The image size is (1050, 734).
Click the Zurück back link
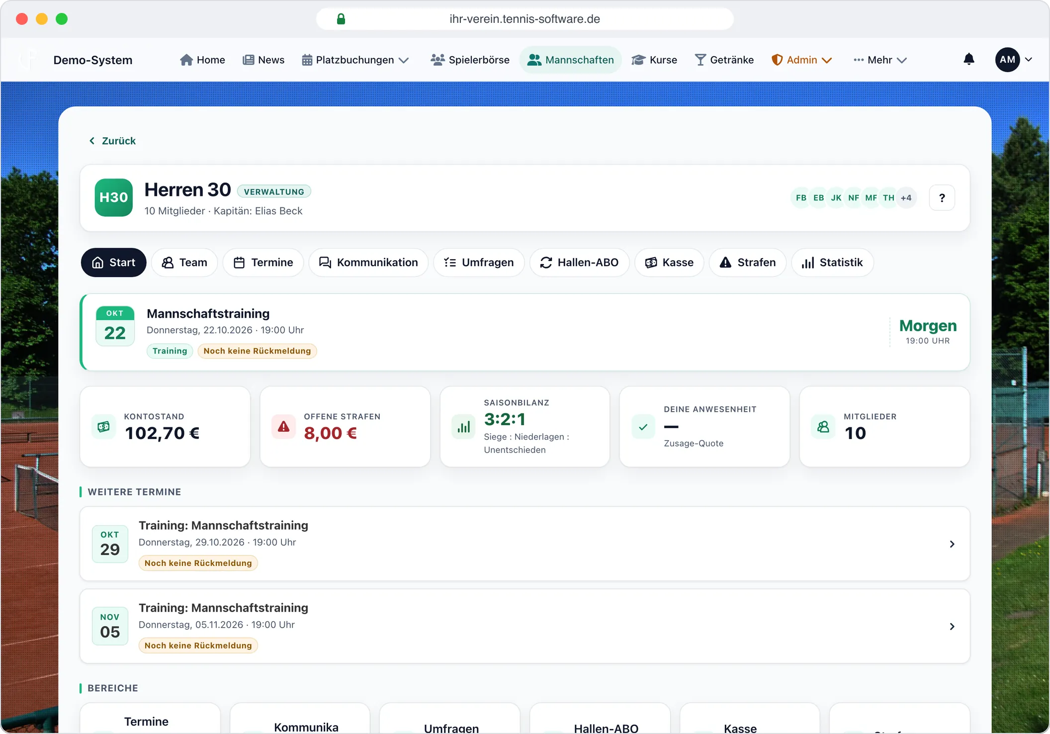point(112,141)
